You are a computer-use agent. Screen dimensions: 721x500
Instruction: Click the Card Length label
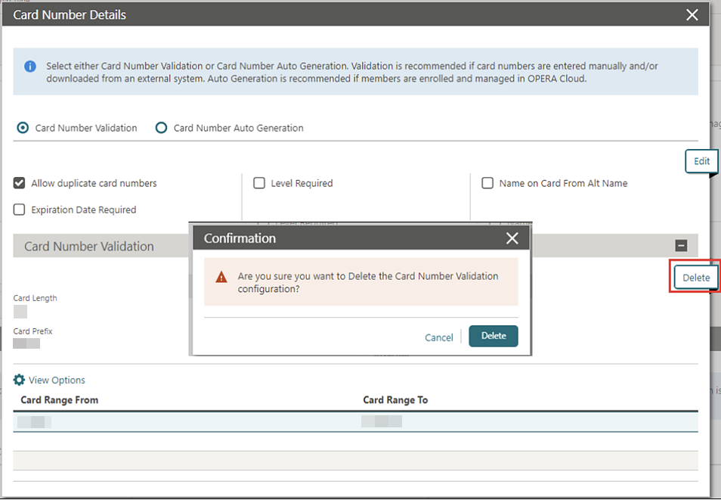35,298
